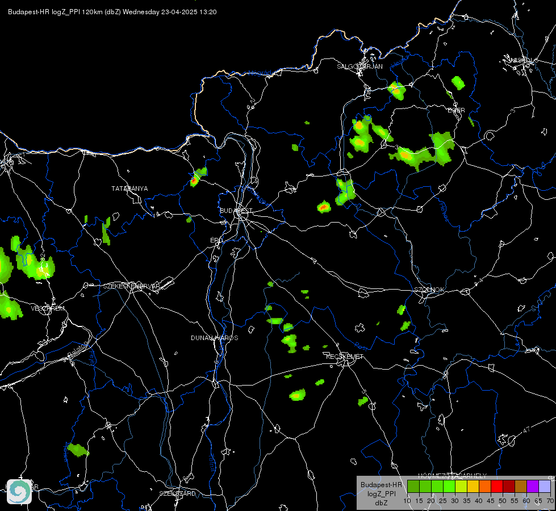Click the blue Tolna county label
Viewport: 556px width, 511px height.
[x=212, y=462]
